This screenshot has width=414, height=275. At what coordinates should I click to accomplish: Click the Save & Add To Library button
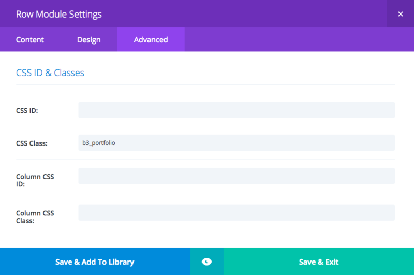pos(95,262)
